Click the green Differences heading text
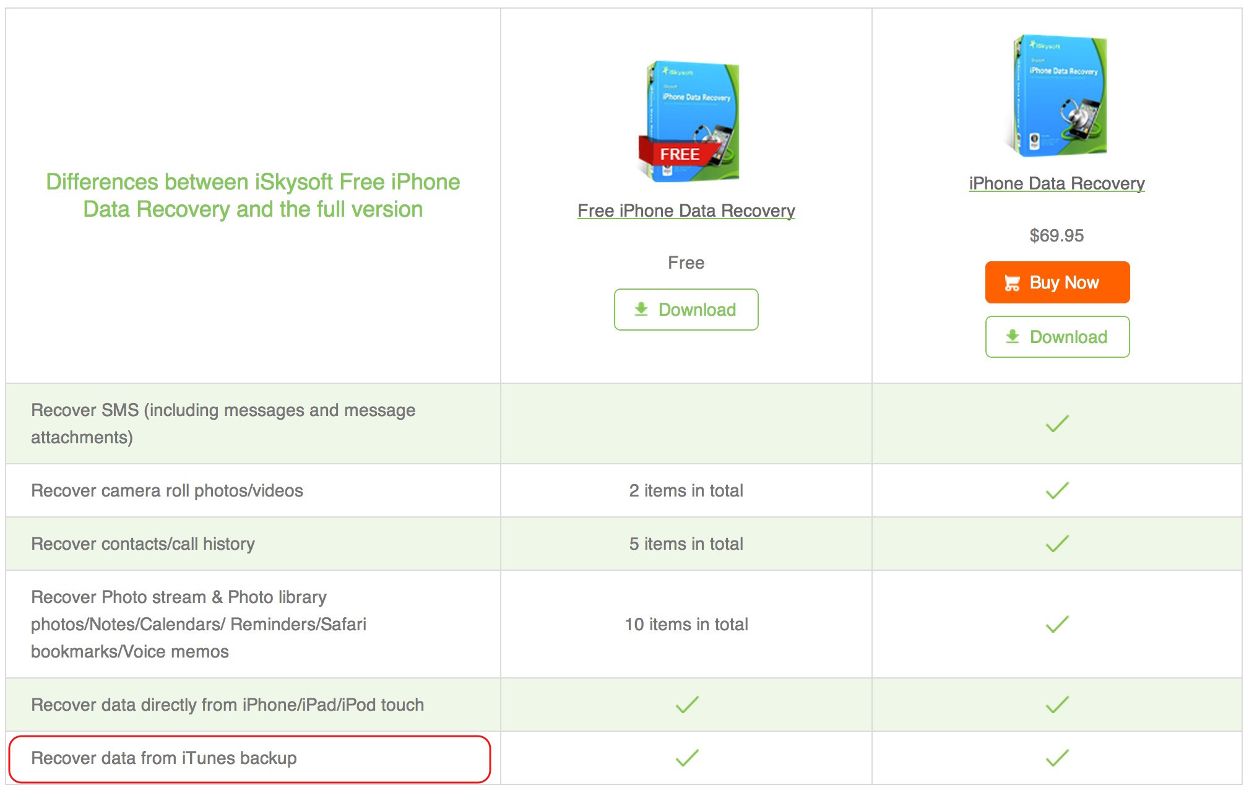1249x790 pixels. (x=253, y=196)
